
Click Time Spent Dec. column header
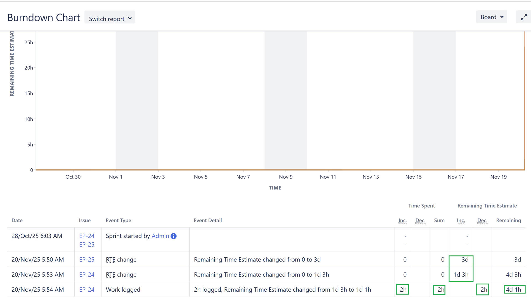(x=420, y=220)
